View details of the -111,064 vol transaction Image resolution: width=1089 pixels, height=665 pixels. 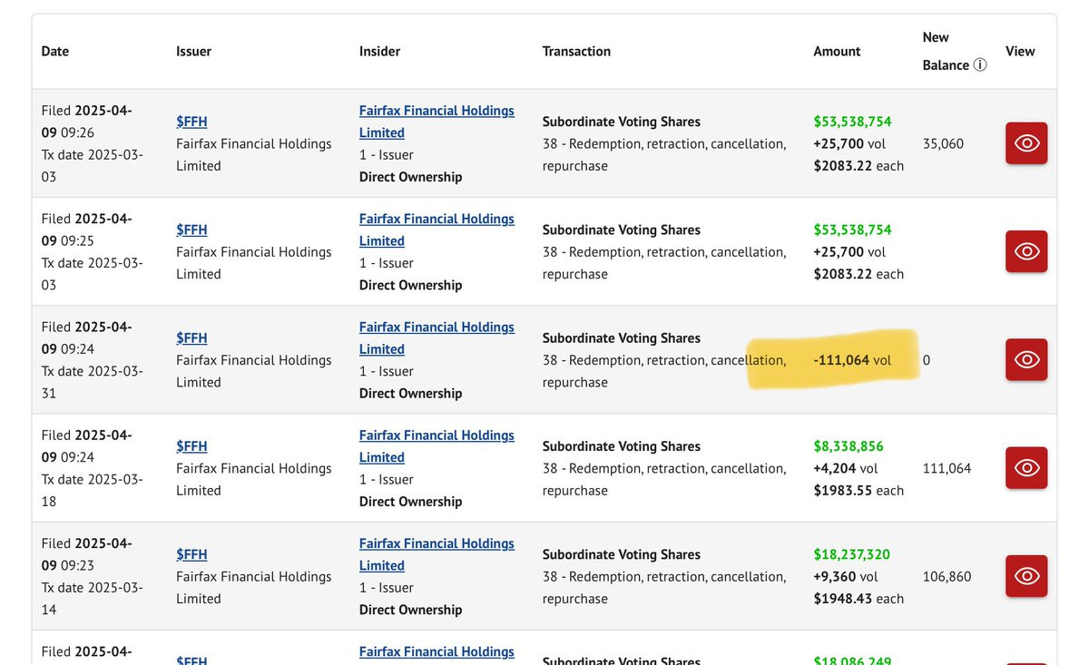click(1026, 359)
